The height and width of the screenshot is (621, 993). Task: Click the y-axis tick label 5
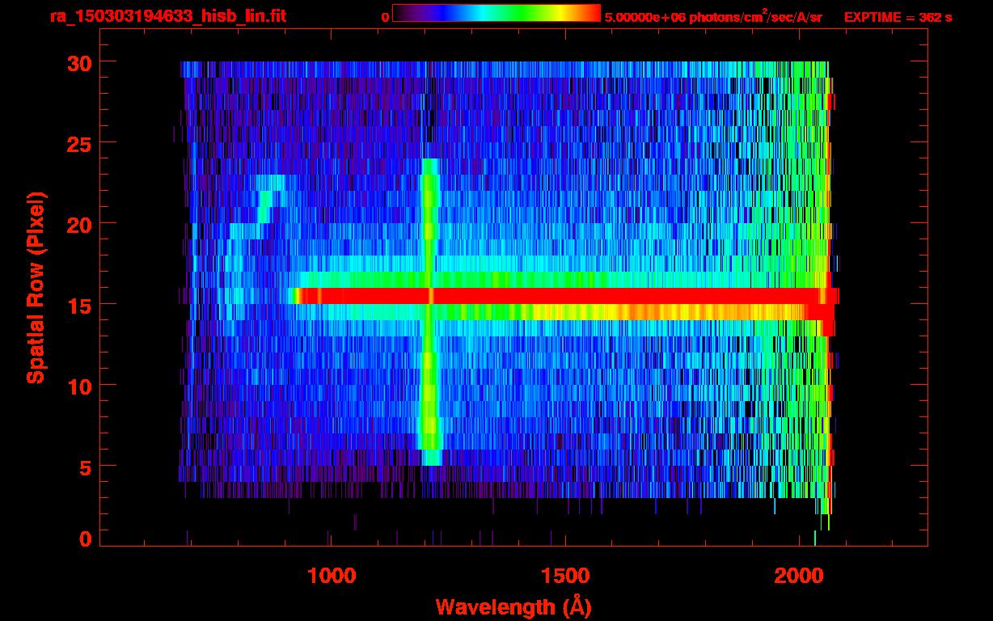pyautogui.click(x=85, y=467)
